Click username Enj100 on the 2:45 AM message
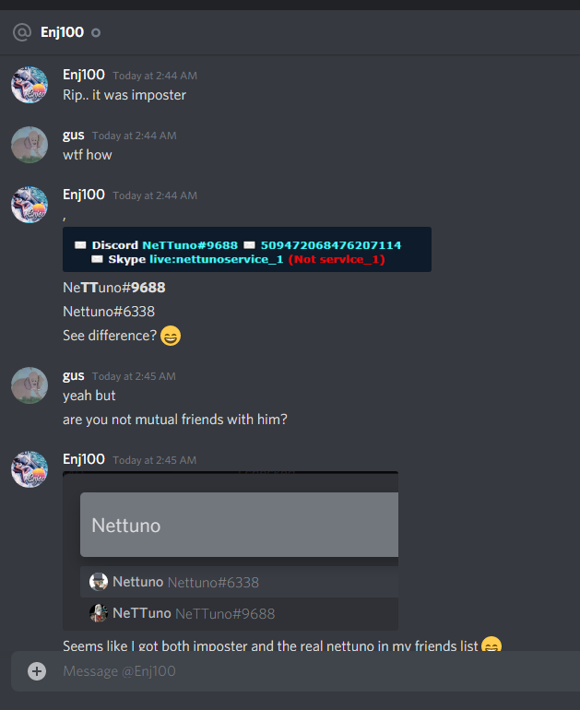 (84, 459)
